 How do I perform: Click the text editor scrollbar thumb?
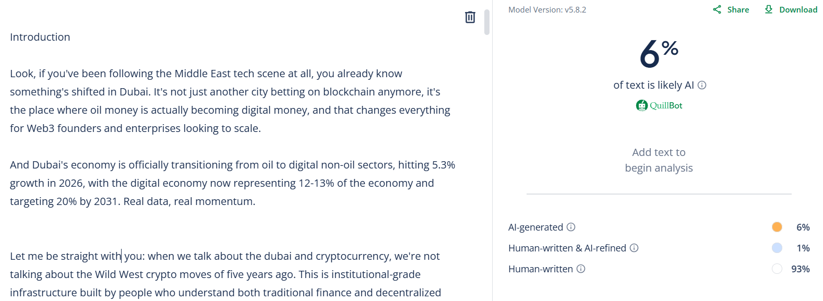(x=487, y=22)
